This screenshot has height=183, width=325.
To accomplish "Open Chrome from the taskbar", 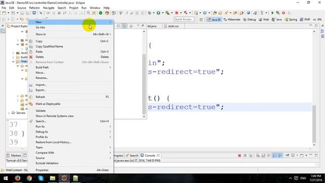I will [29, 178].
